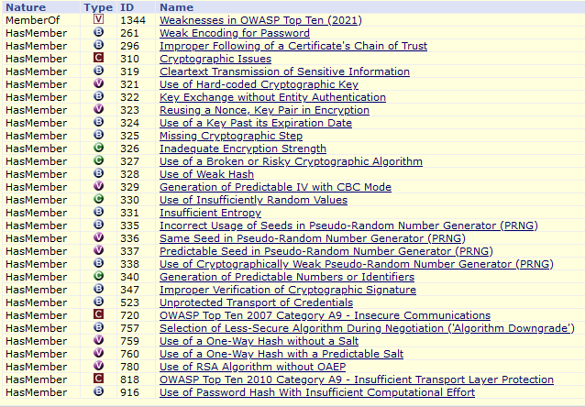The image size is (585, 407).
Task: Click the Base icon beside ID 335
Action: tap(98, 225)
